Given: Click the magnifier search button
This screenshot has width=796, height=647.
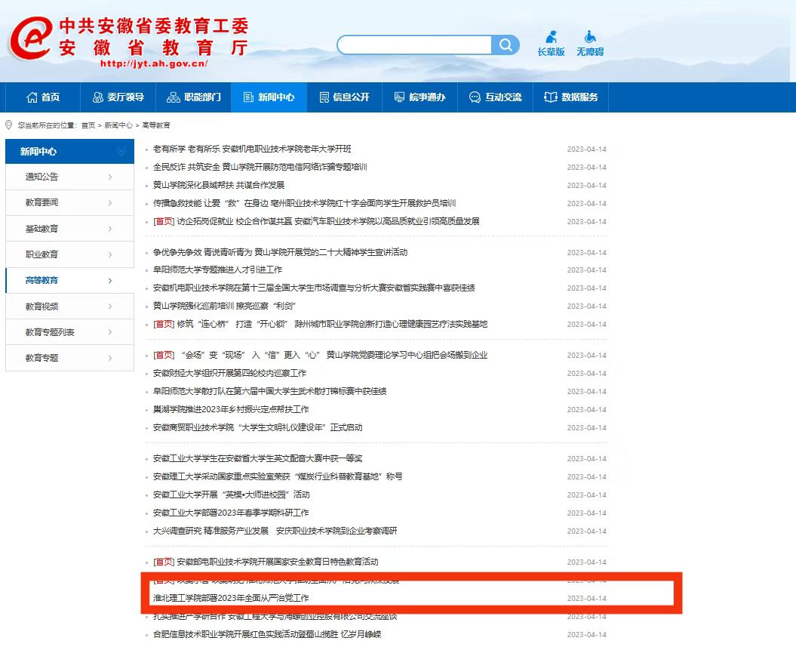Looking at the screenshot, I should (505, 45).
